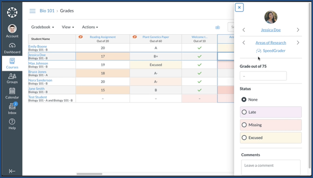Select the Late status option

tap(271, 112)
